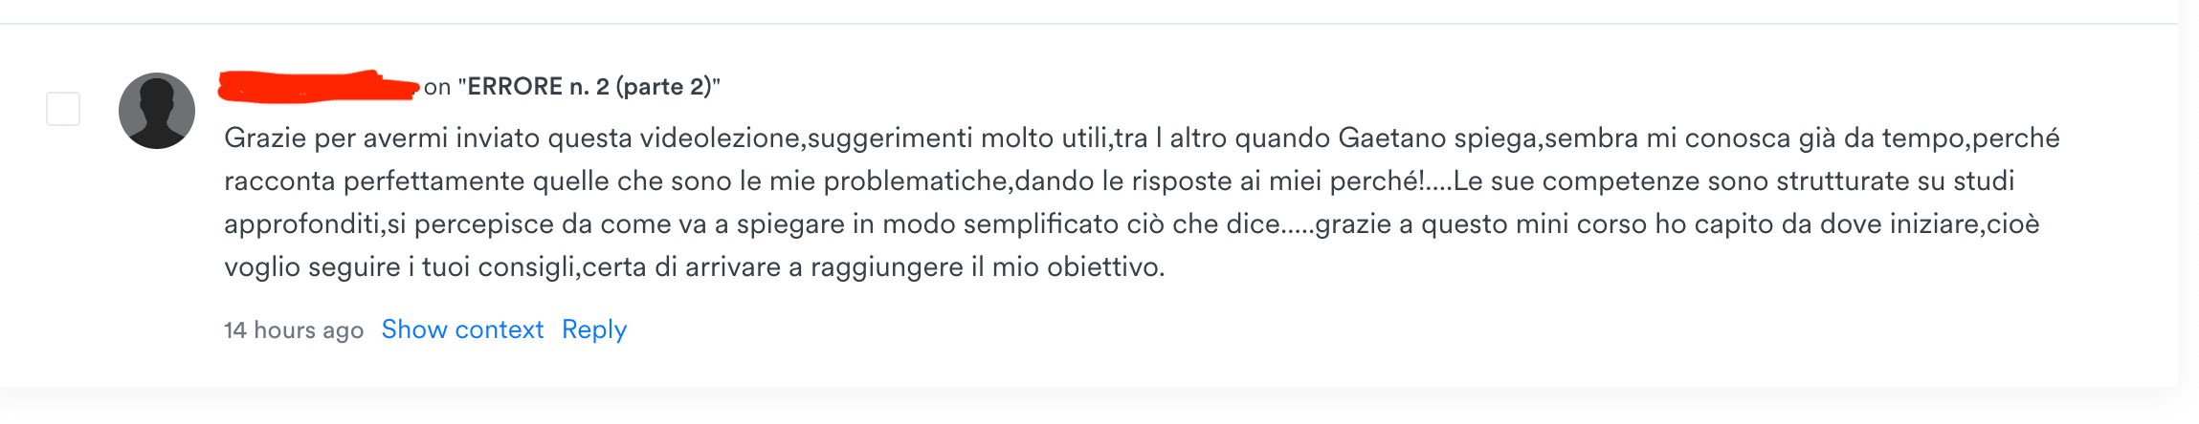Open the redacted commenter name
This screenshot has width=2199, height=424.
pyautogui.click(x=318, y=87)
